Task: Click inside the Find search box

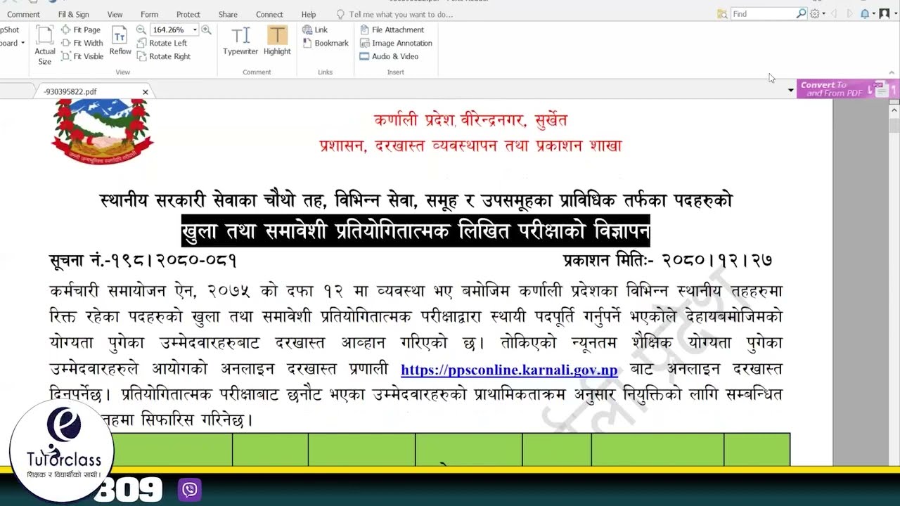Action: 763,13
